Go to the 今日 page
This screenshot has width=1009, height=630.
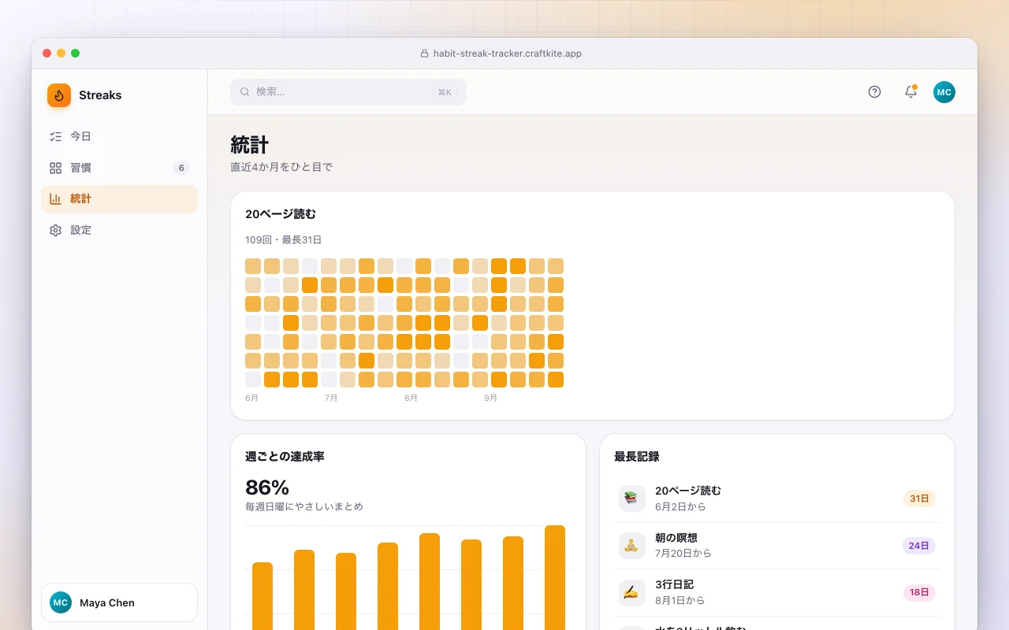(x=120, y=136)
